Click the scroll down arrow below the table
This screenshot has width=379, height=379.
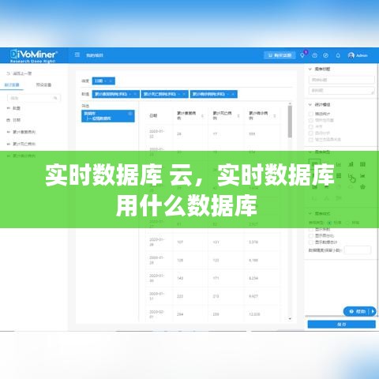[290, 318]
